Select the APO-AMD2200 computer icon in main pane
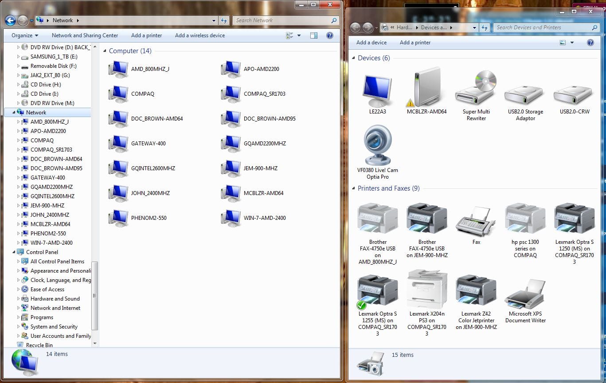The width and height of the screenshot is (606, 383). 231,69
